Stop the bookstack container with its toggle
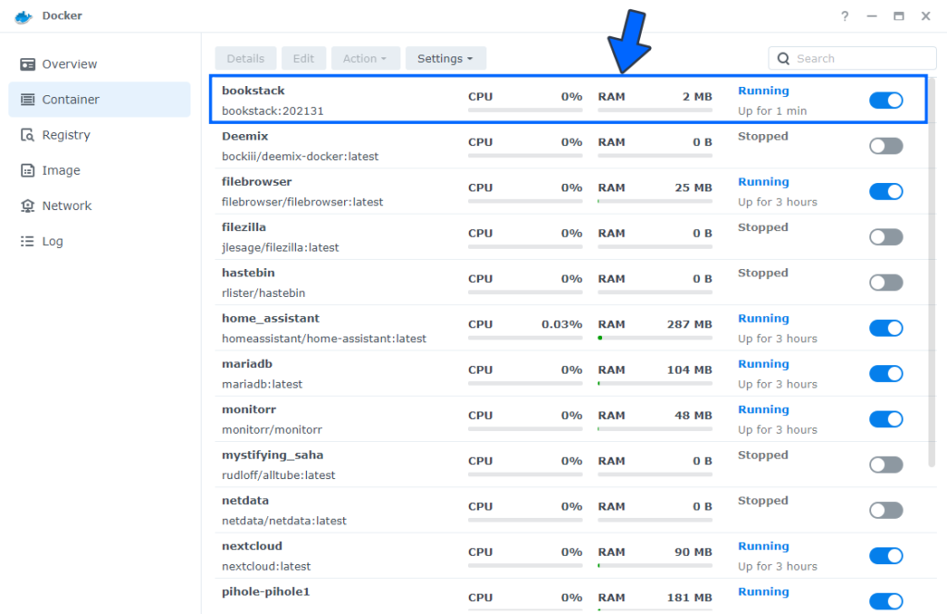Viewport: 947px width, 614px height. tap(886, 100)
